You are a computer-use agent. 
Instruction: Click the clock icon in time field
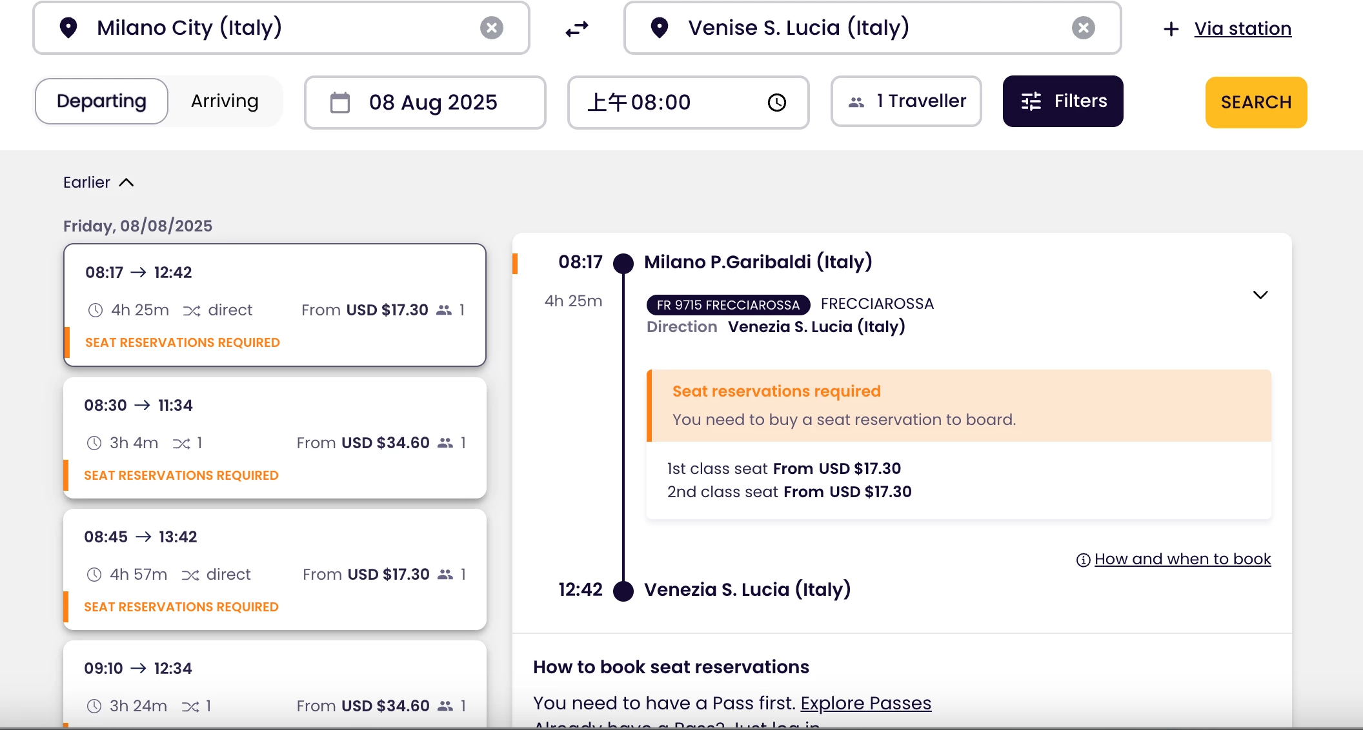click(x=776, y=103)
